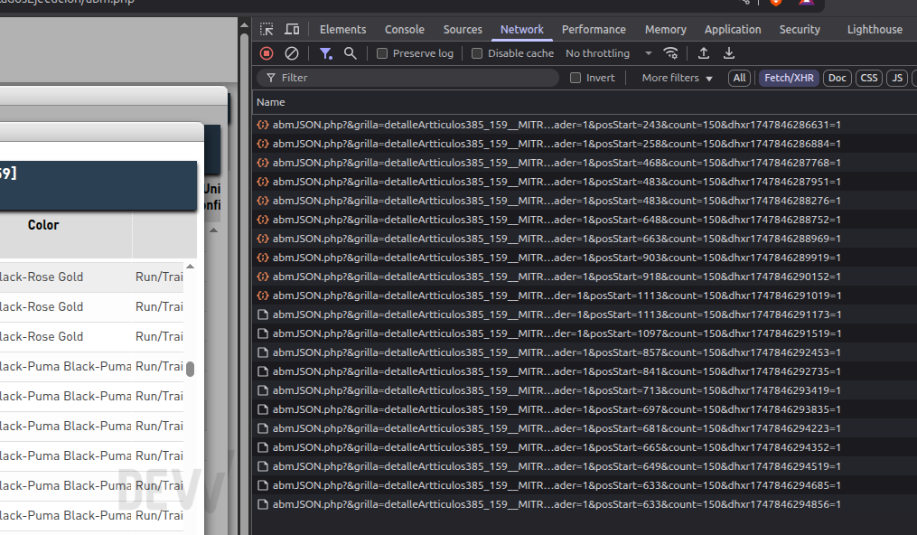Clear the network log
917x535 pixels.
pos(291,53)
